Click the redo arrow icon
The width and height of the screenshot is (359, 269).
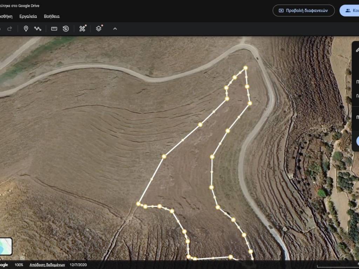[9, 29]
